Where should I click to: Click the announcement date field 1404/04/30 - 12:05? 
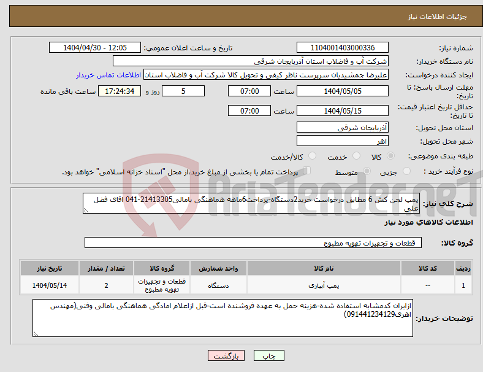pyautogui.click(x=95, y=48)
